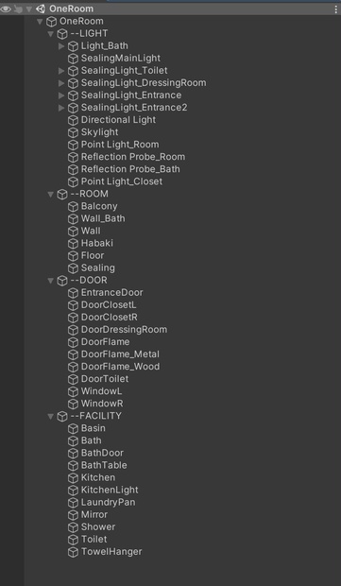Open the OneRoom scene options kebab menu
341x586 pixels.
coord(335,9)
